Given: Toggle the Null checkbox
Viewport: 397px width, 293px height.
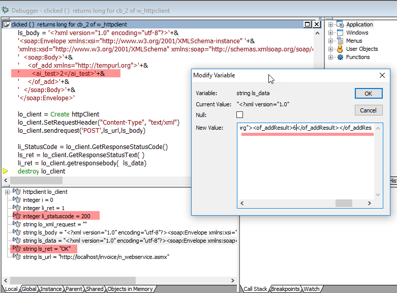Looking at the screenshot, I should pyautogui.click(x=240, y=115).
